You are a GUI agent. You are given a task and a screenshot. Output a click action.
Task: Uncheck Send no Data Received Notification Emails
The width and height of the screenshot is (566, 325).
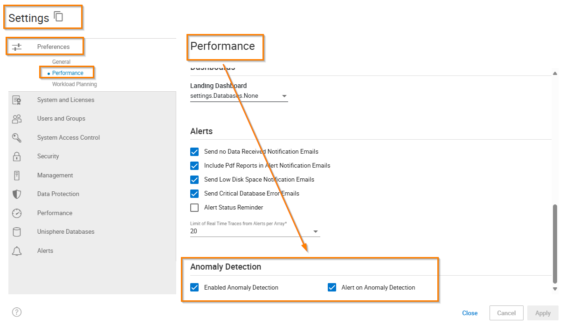click(194, 152)
